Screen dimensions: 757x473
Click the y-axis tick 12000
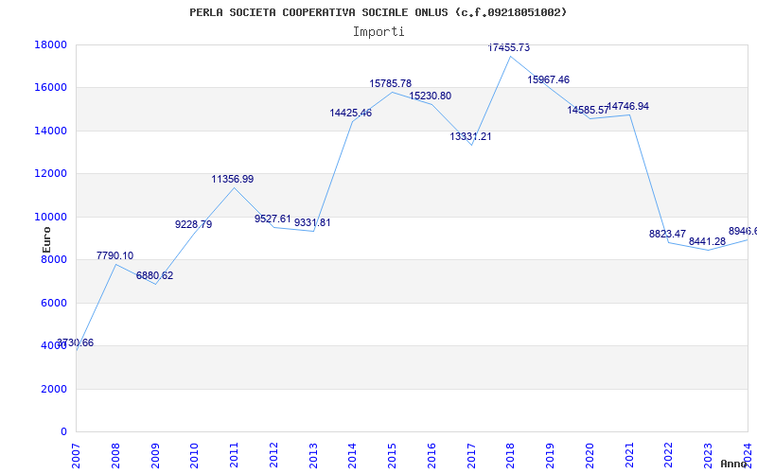tap(51, 173)
